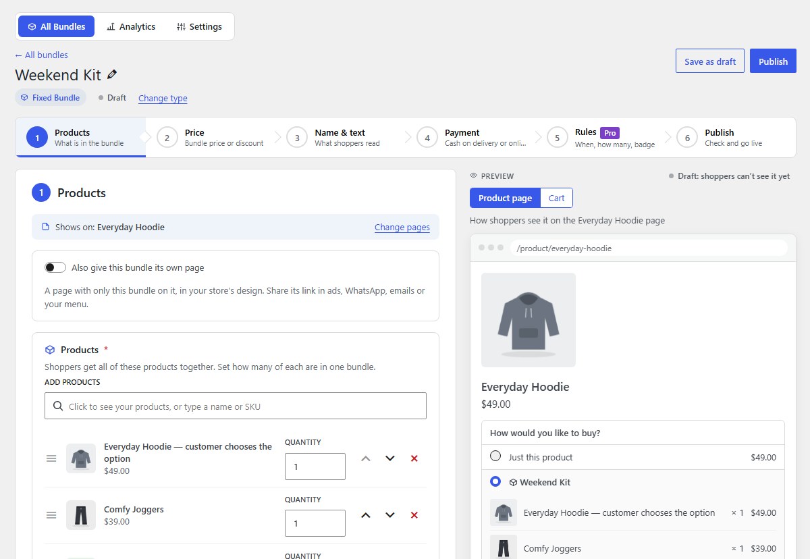Click the purple Pro badge on Rules
Viewport: 810px width, 559px height.
(x=610, y=133)
